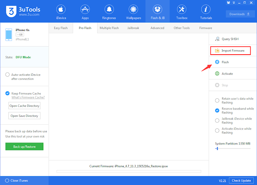Click the --GB storage badge
257x185 pixels.
click(20, 35)
